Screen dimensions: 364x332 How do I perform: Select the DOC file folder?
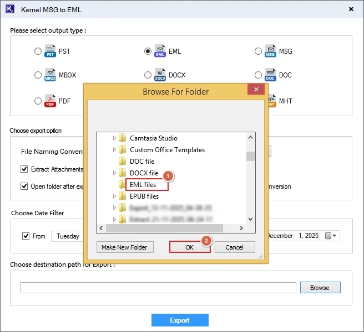click(142, 162)
